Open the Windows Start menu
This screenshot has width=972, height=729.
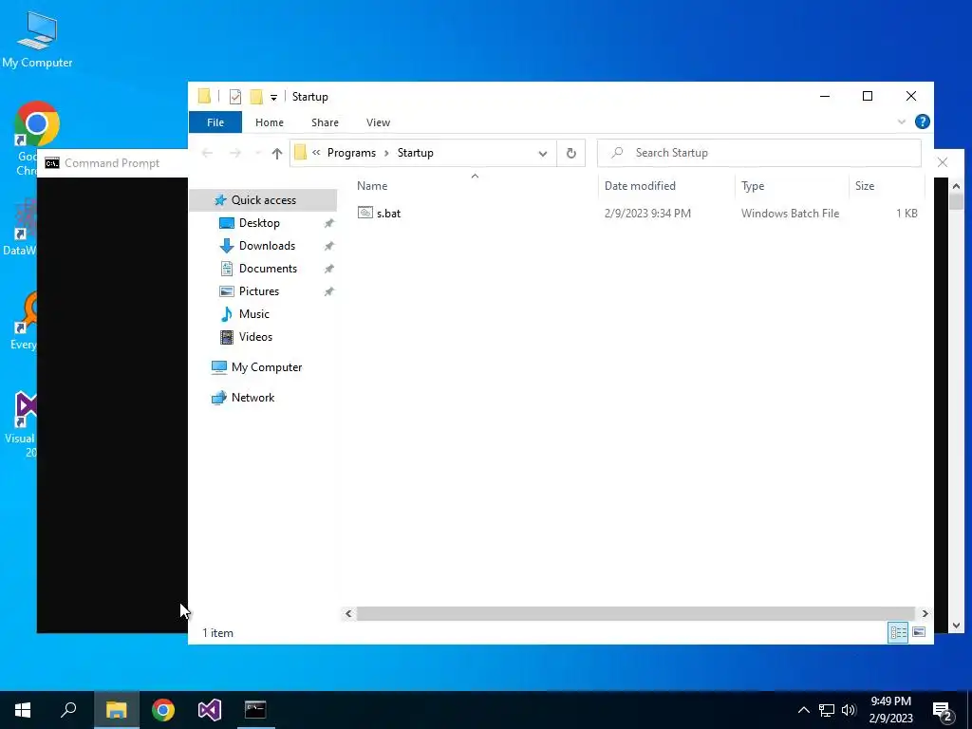23,710
